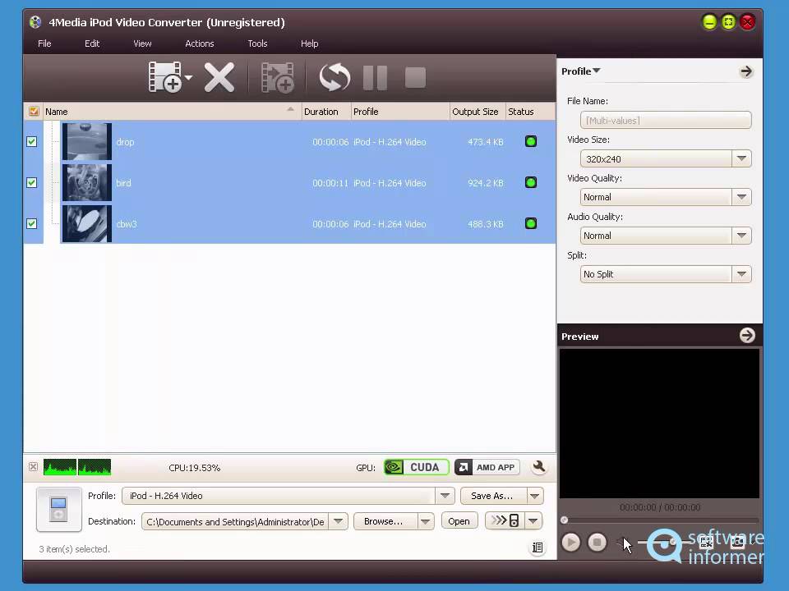Screen dimensions: 789x591
Task: Close the CPU usage graph with the X box
Action: click(33, 467)
